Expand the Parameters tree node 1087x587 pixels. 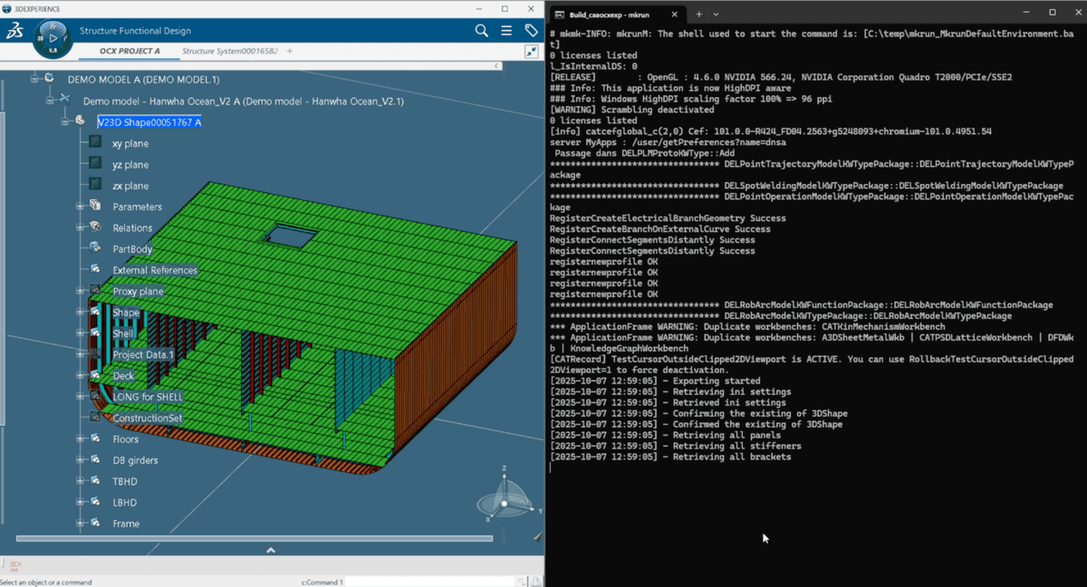click(81, 207)
